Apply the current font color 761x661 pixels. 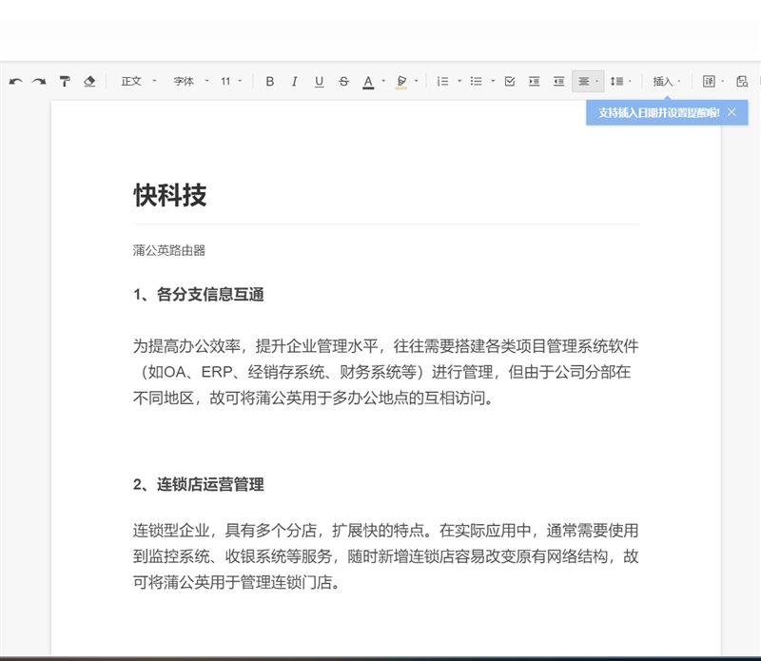click(368, 82)
